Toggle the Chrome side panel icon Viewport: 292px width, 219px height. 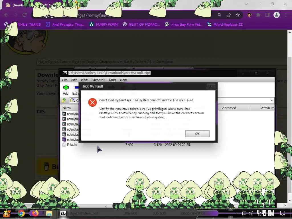pyautogui.click(x=267, y=15)
